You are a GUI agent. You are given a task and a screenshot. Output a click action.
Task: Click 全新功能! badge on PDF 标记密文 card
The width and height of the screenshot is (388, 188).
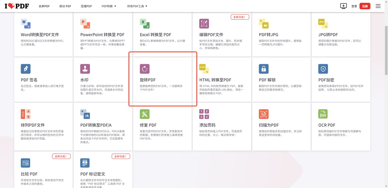click(121, 156)
